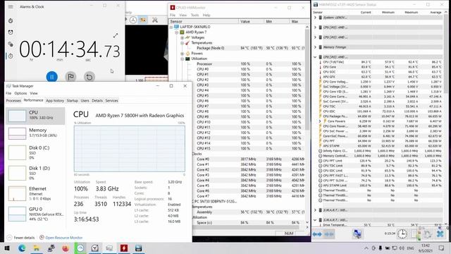Select Core #0 clock row in HWMonitor
The width and height of the screenshot is (451, 254).
(x=249, y=159)
